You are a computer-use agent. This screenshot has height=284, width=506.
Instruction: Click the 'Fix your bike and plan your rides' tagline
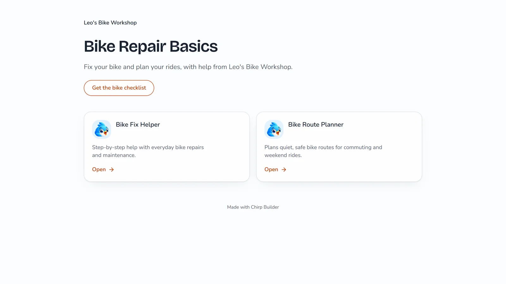188,67
